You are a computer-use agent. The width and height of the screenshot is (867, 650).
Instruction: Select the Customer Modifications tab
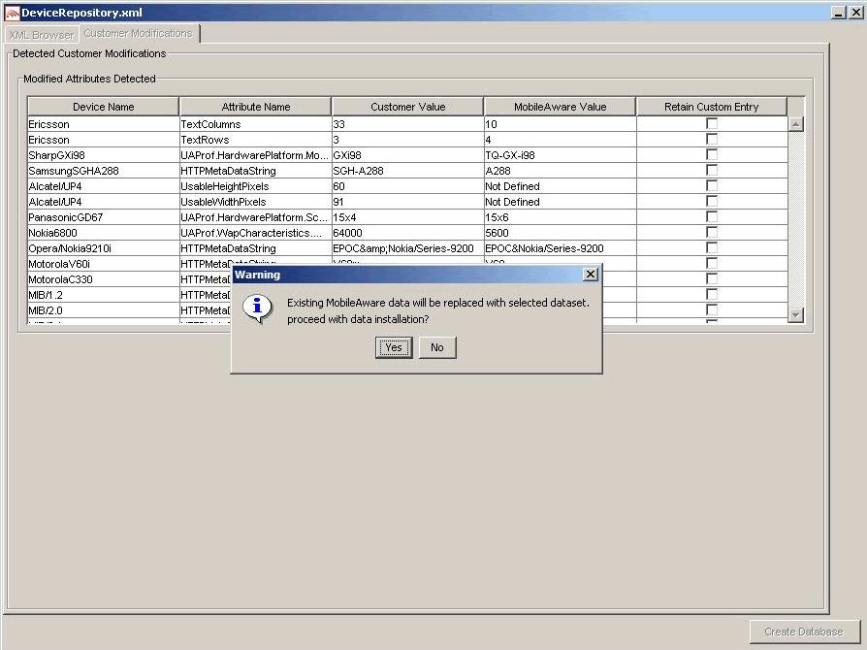click(139, 33)
